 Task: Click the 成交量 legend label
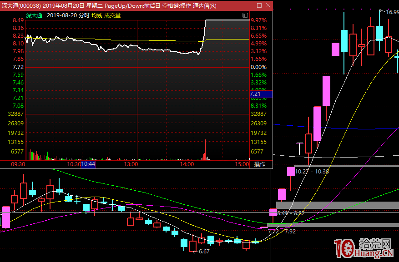(x=113, y=15)
